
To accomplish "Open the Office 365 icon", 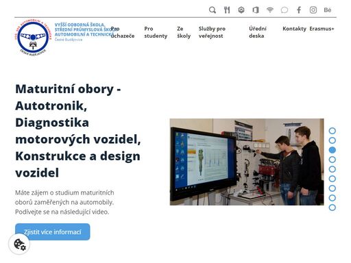I will 256,10.
